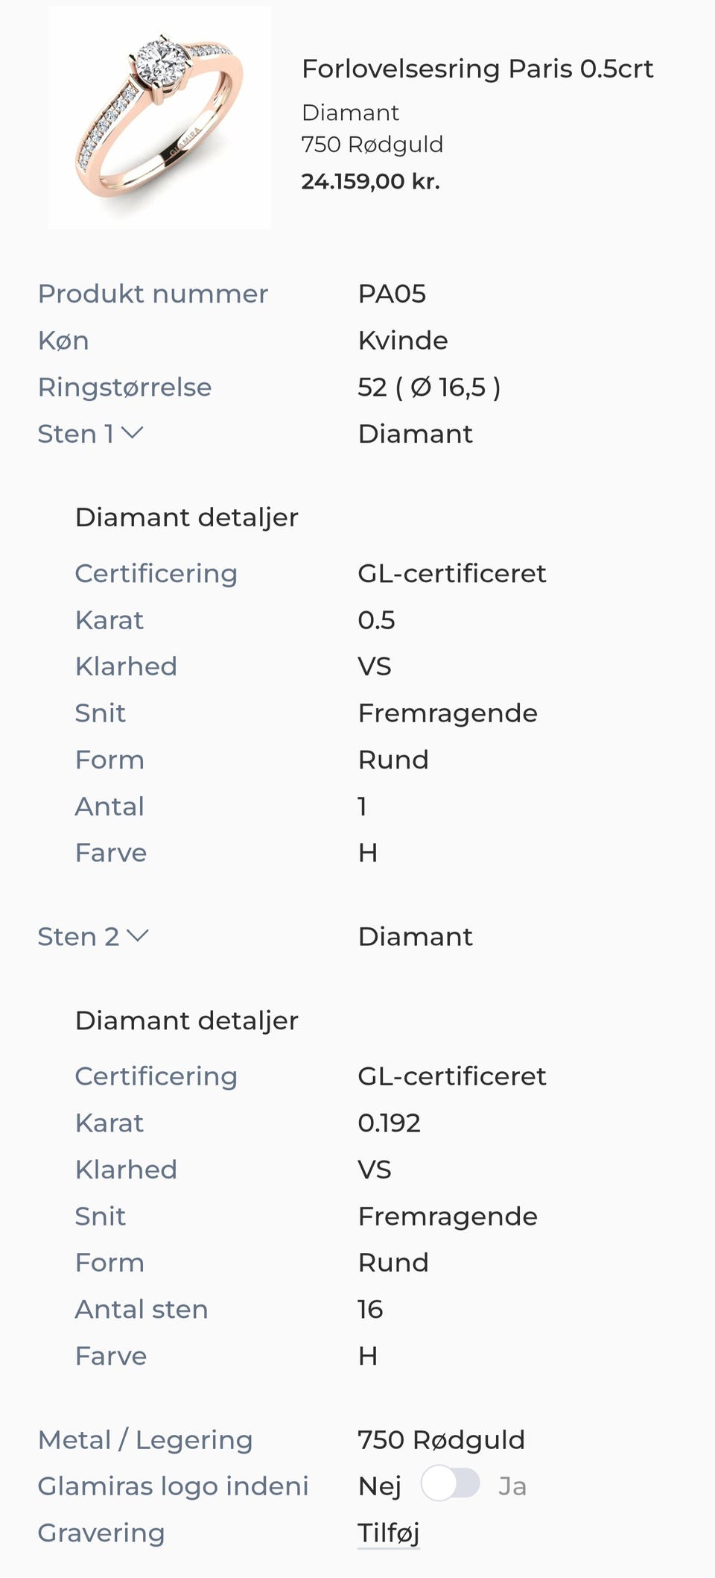Click the Sten 2 label
This screenshot has width=715, height=1578.
(78, 937)
